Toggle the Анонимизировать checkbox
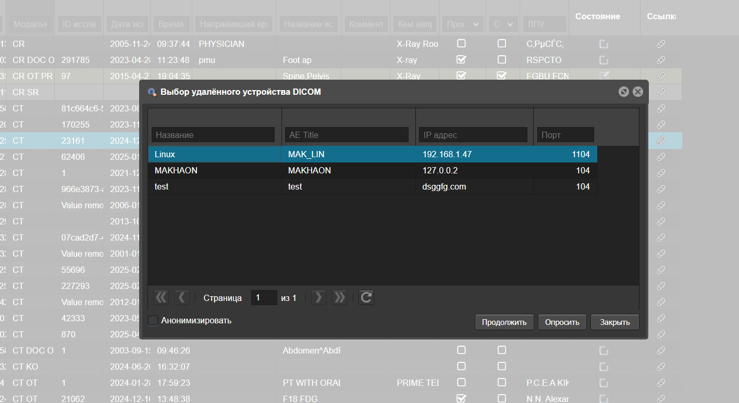739x403 pixels. [x=153, y=320]
